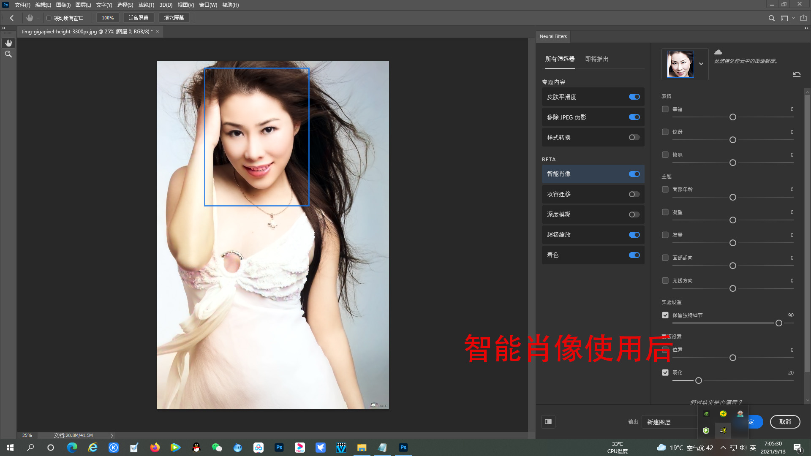Check the 发量 checkbox
This screenshot has height=456, width=811.
pyautogui.click(x=665, y=235)
